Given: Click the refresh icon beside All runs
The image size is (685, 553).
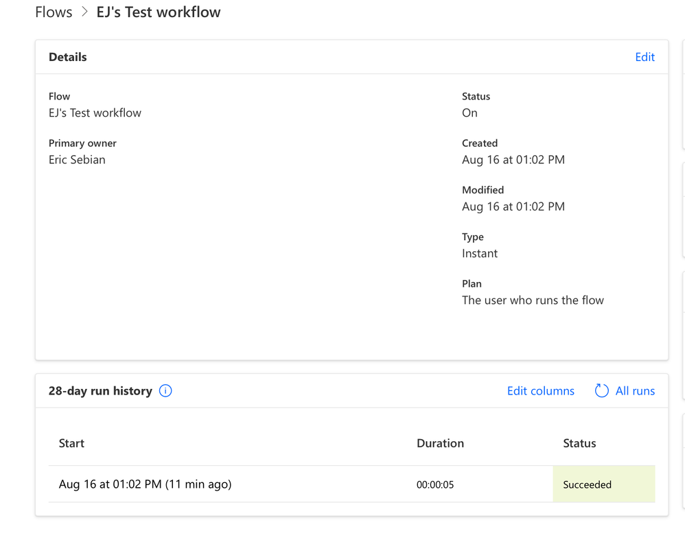Looking at the screenshot, I should click(601, 390).
